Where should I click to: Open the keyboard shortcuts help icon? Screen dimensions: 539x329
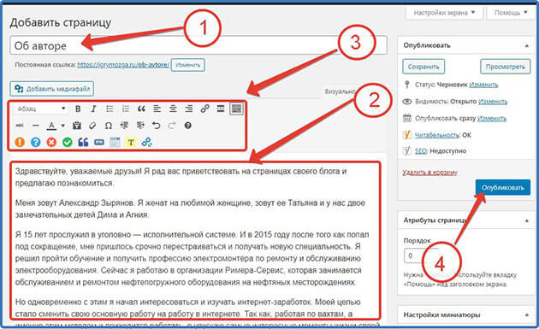pyautogui.click(x=187, y=126)
